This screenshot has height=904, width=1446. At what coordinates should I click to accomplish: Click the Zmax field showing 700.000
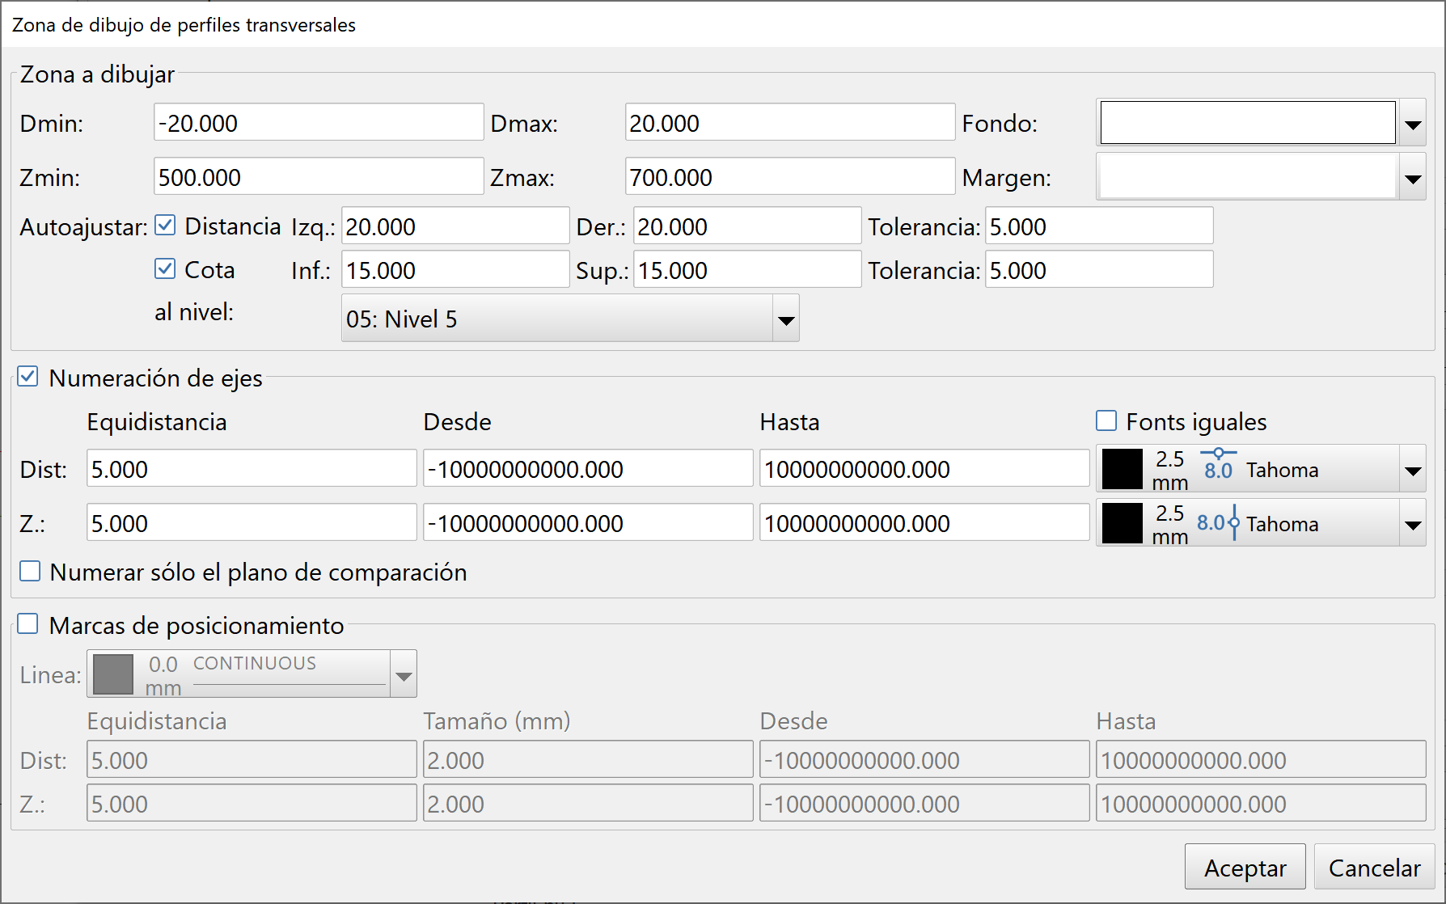coord(789,176)
